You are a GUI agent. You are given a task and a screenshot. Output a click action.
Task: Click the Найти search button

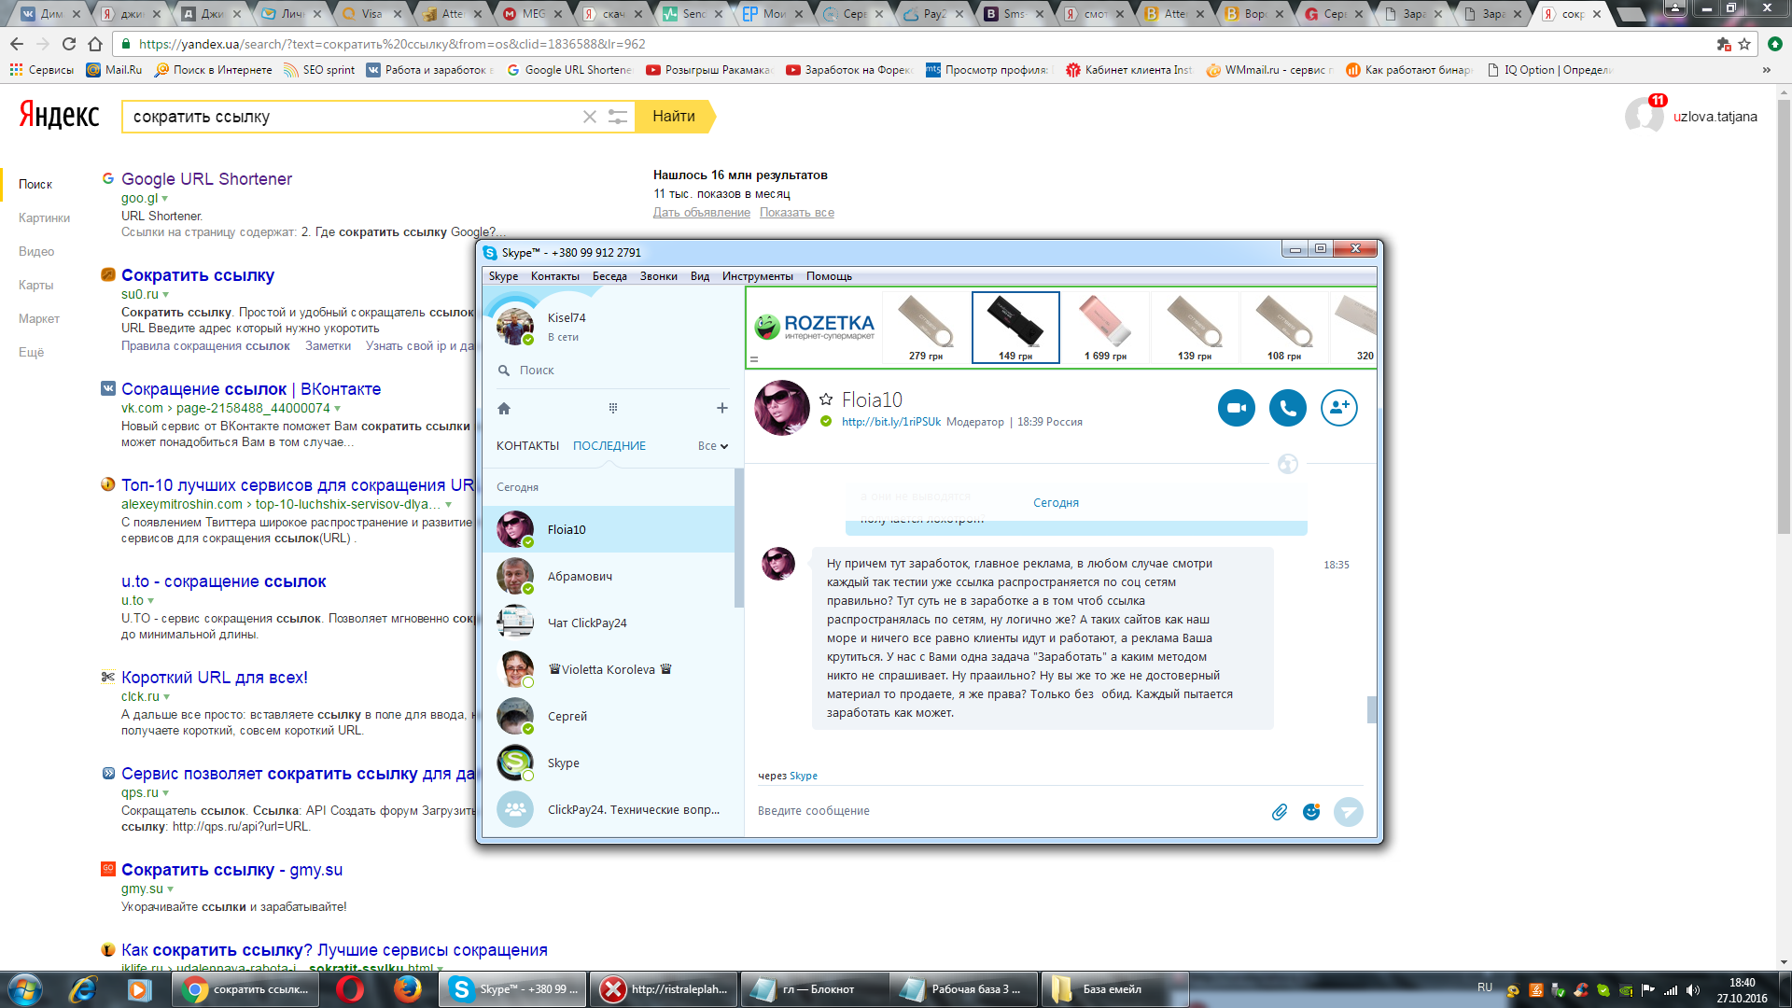pos(674,117)
